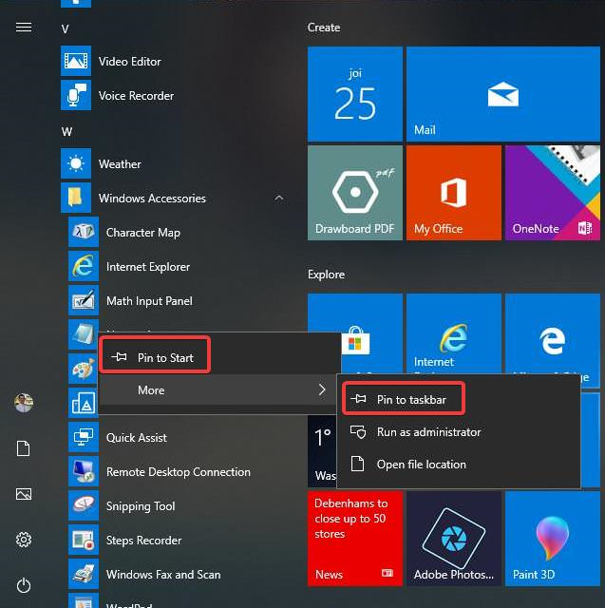Open Character Map icon
605x608 pixels.
click(84, 232)
